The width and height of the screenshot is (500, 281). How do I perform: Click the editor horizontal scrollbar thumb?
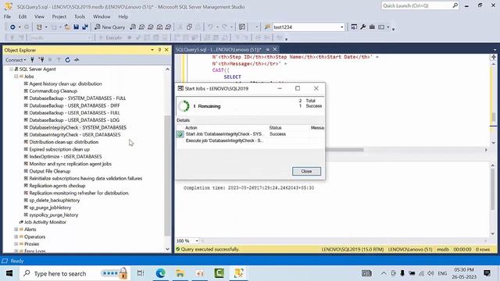click(345, 150)
